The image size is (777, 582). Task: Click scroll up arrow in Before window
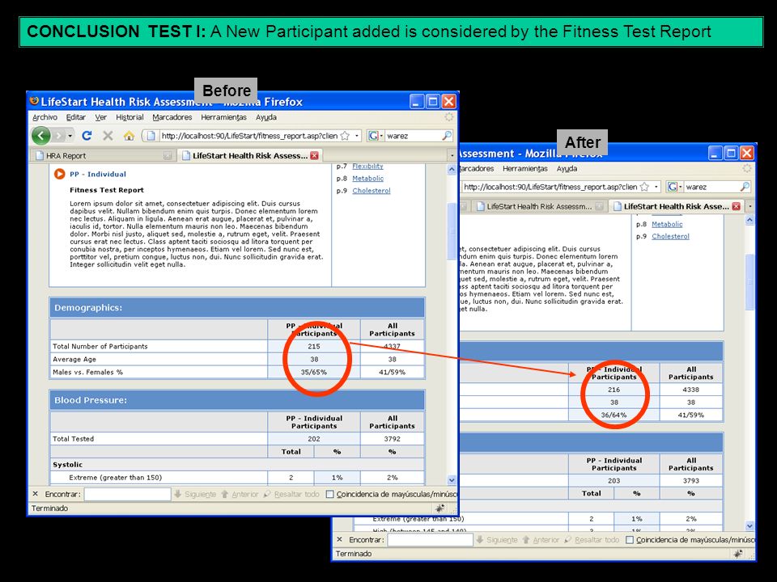click(x=452, y=169)
